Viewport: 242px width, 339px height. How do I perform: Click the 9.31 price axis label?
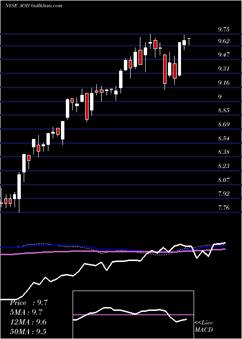point(224,69)
